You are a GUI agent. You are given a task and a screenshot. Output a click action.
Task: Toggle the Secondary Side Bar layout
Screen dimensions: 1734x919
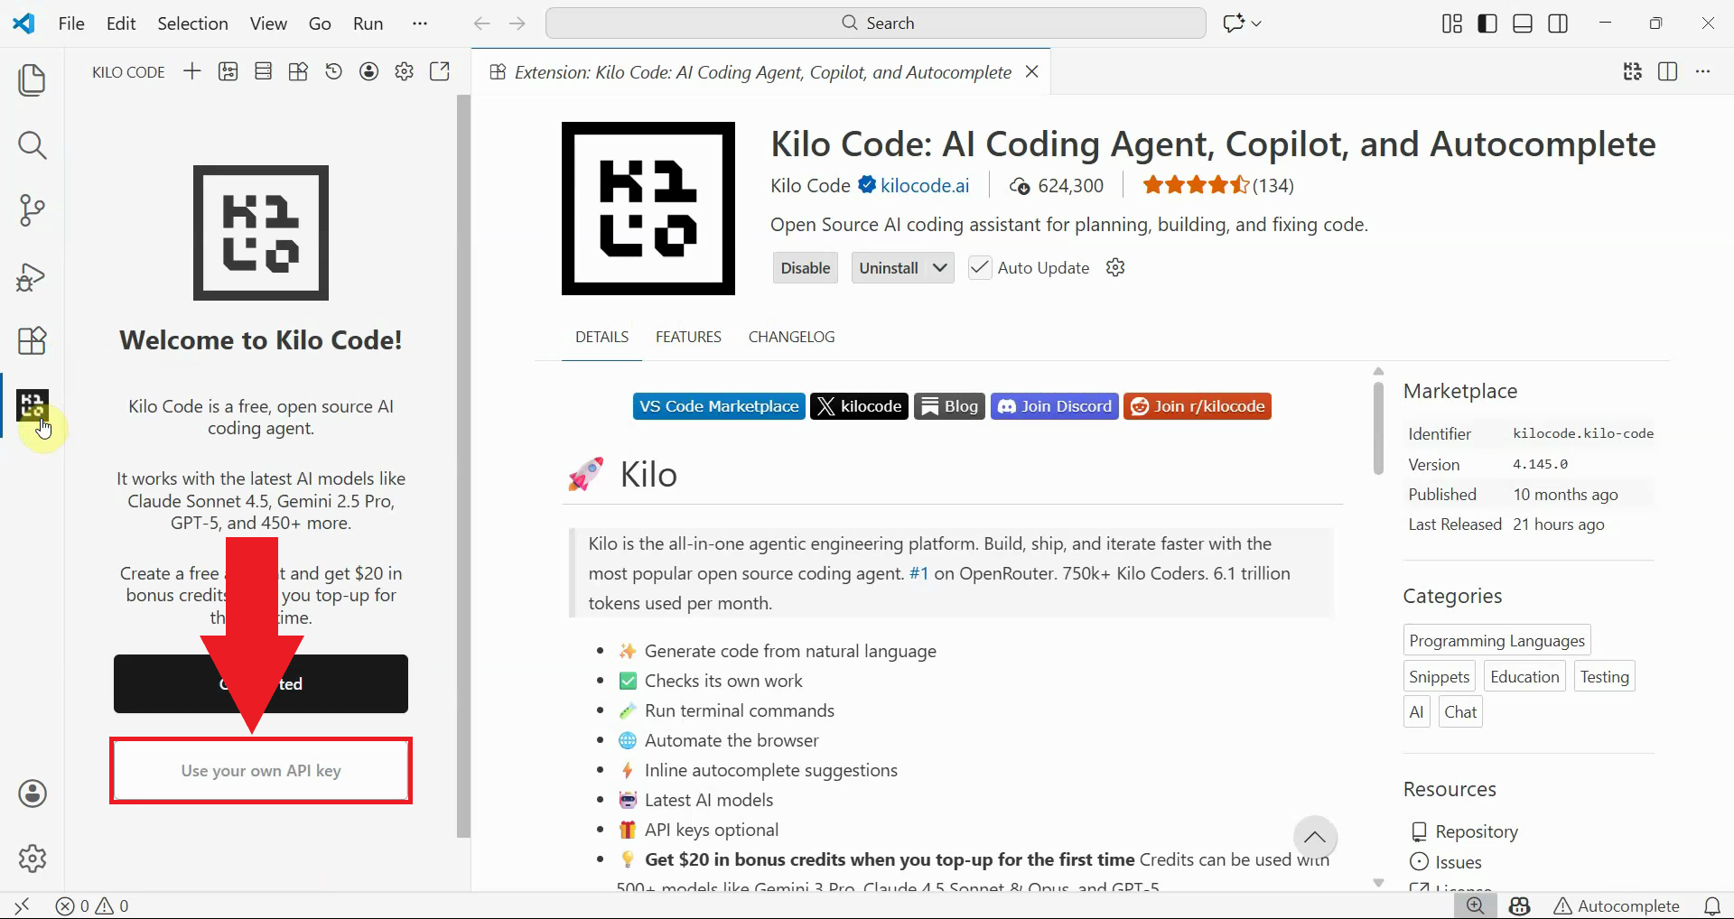(1558, 23)
